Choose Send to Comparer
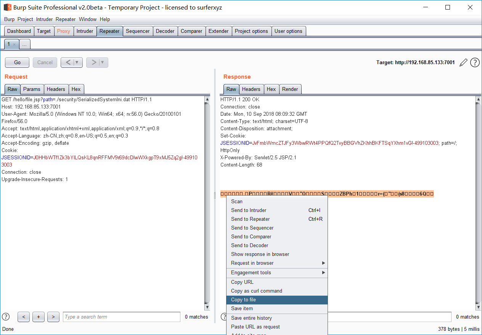The height and width of the screenshot is (335, 482). point(277,236)
